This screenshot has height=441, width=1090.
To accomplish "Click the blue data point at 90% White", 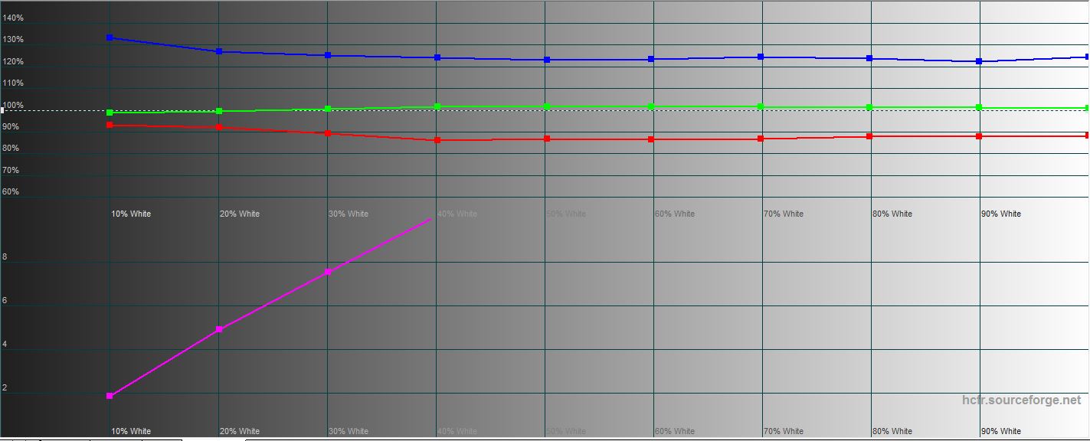I will (x=979, y=61).
